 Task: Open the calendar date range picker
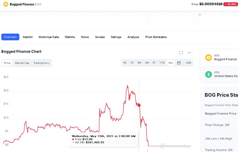pyautogui.click(x=179, y=63)
